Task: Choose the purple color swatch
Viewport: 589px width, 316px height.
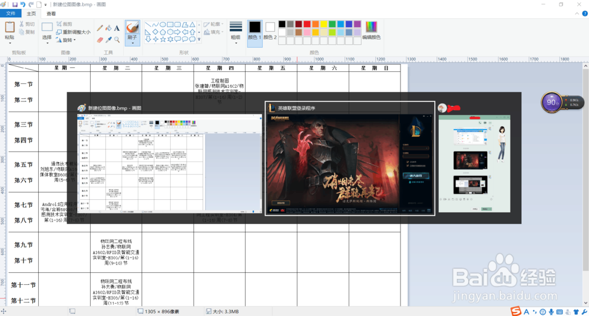Action: point(358,24)
